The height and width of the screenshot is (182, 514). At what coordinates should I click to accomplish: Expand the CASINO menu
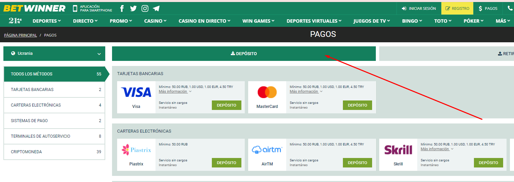pyautogui.click(x=155, y=21)
